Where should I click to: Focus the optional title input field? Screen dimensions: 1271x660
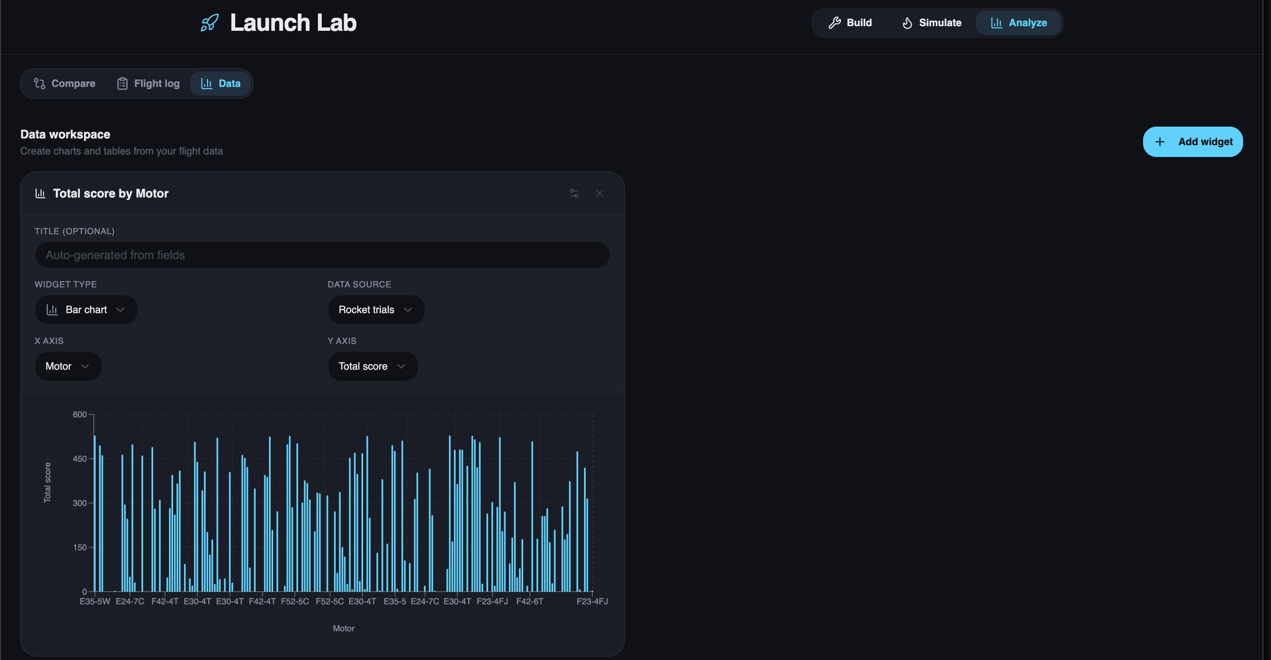(x=322, y=255)
